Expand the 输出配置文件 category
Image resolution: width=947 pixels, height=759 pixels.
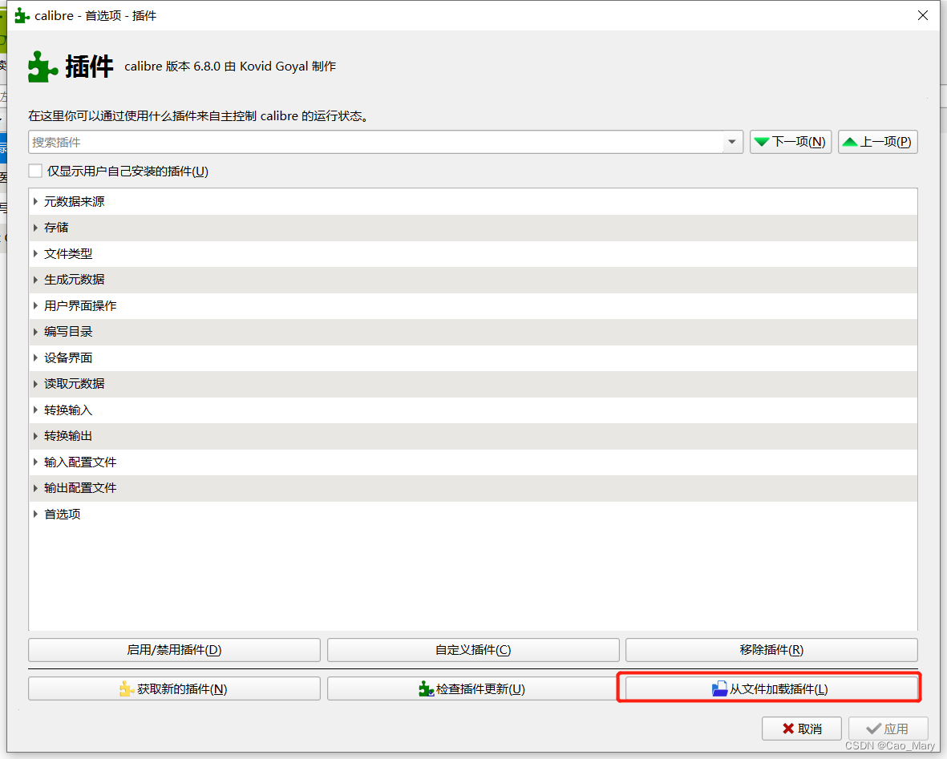click(35, 488)
